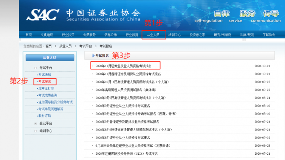Select 登记平台 in the sidebar tree

(46, 123)
